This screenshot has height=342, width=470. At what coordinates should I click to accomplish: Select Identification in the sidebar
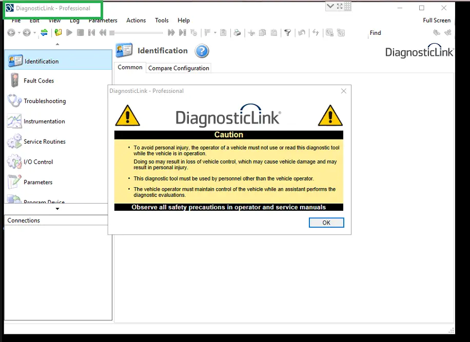click(58, 61)
